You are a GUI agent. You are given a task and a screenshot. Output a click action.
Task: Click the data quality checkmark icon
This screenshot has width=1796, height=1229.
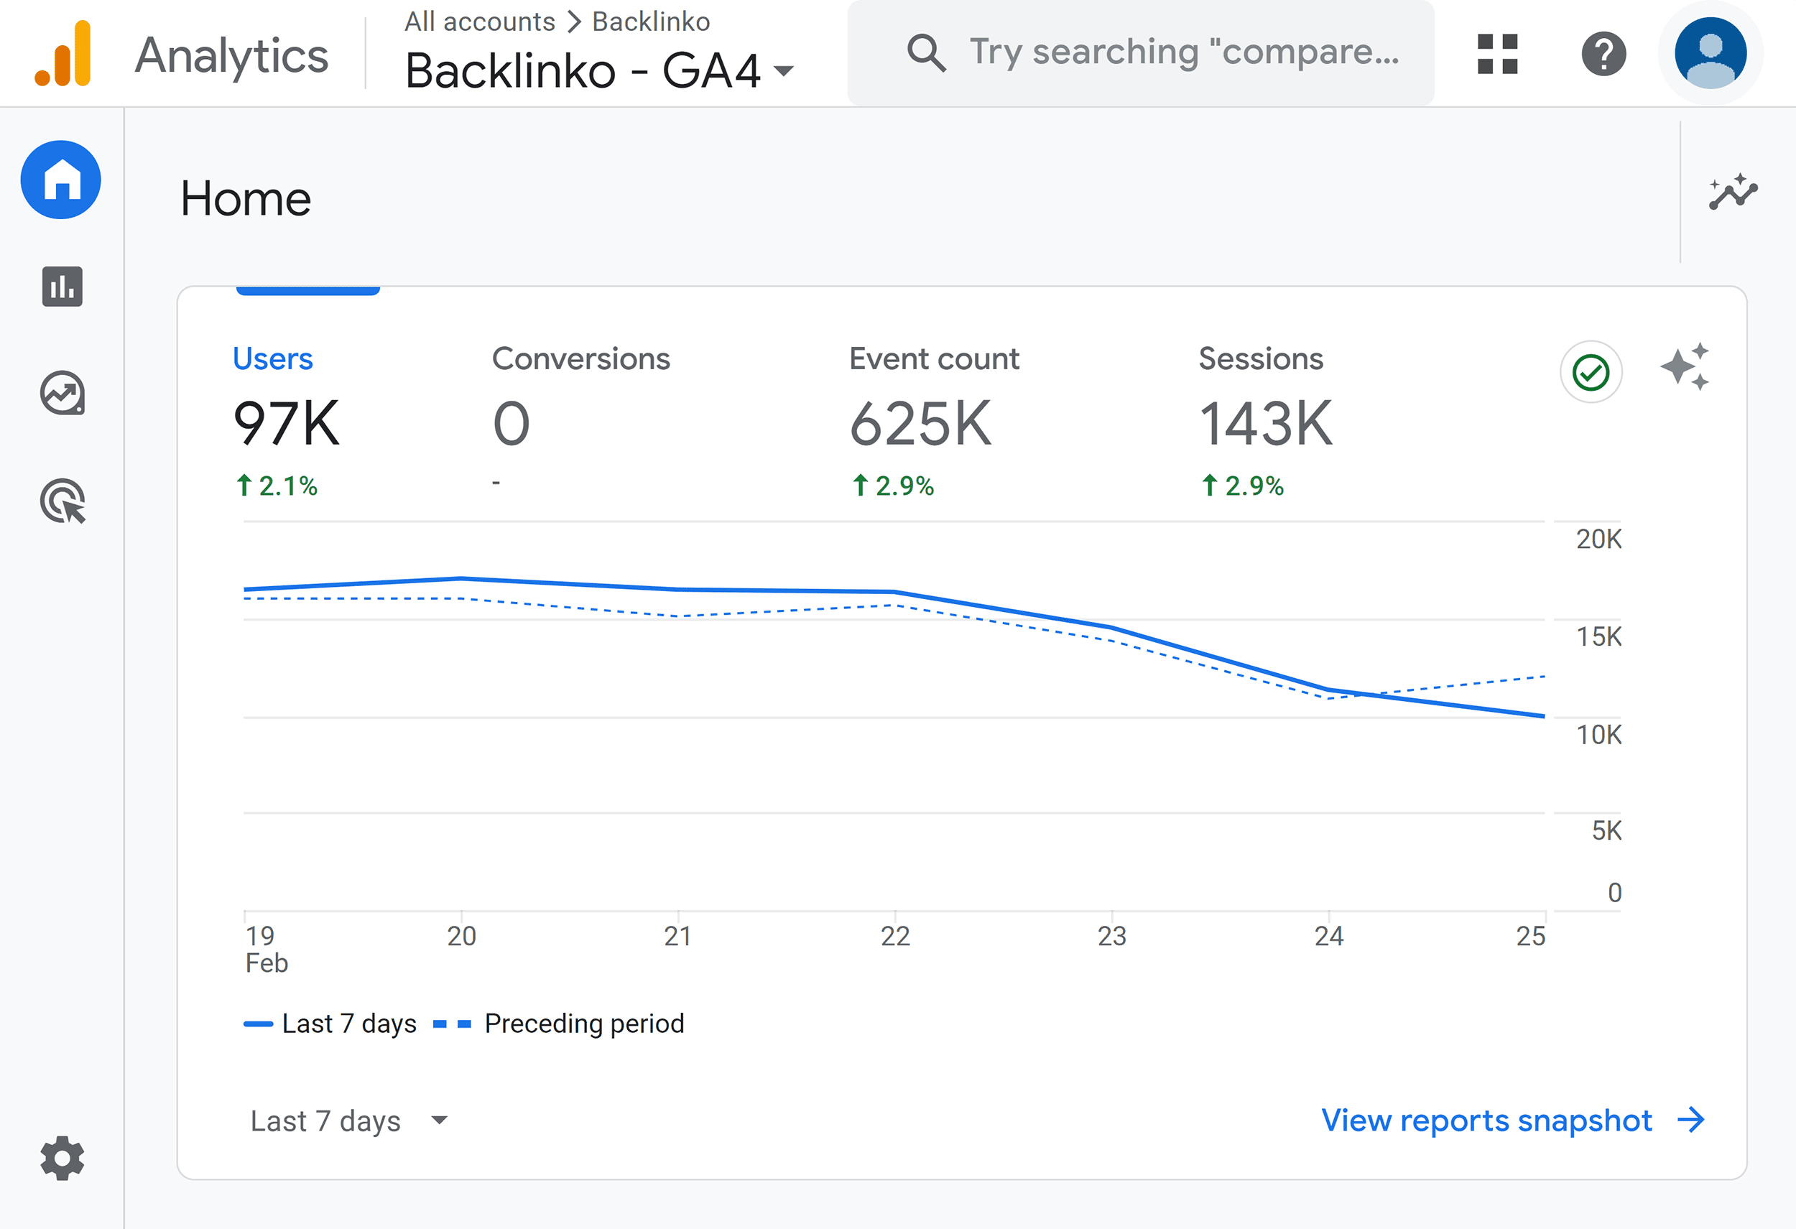tap(1591, 371)
